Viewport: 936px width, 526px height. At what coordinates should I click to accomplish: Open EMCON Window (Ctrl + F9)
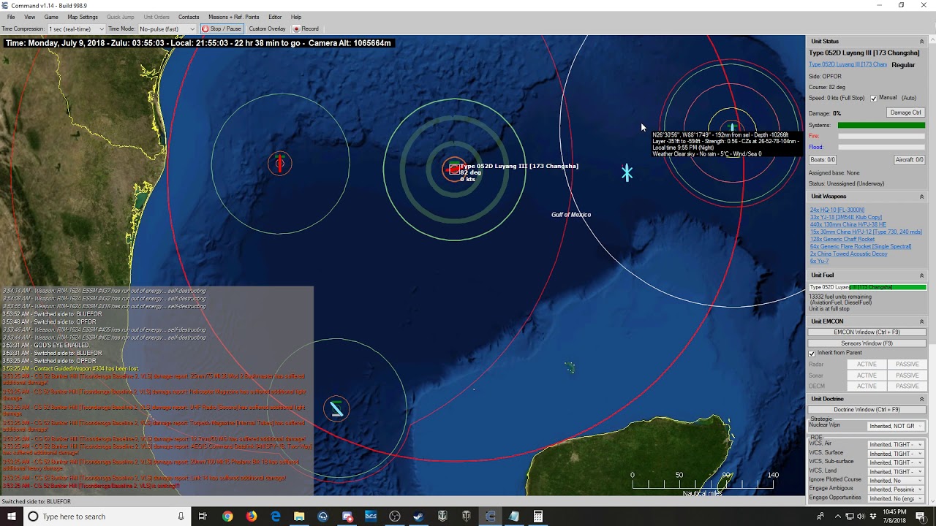click(x=867, y=332)
